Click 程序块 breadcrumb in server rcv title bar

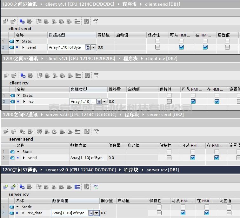point(131,170)
